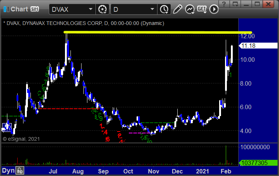Maximize the chart window
This screenshot has height=176, width=279.
[257, 4]
